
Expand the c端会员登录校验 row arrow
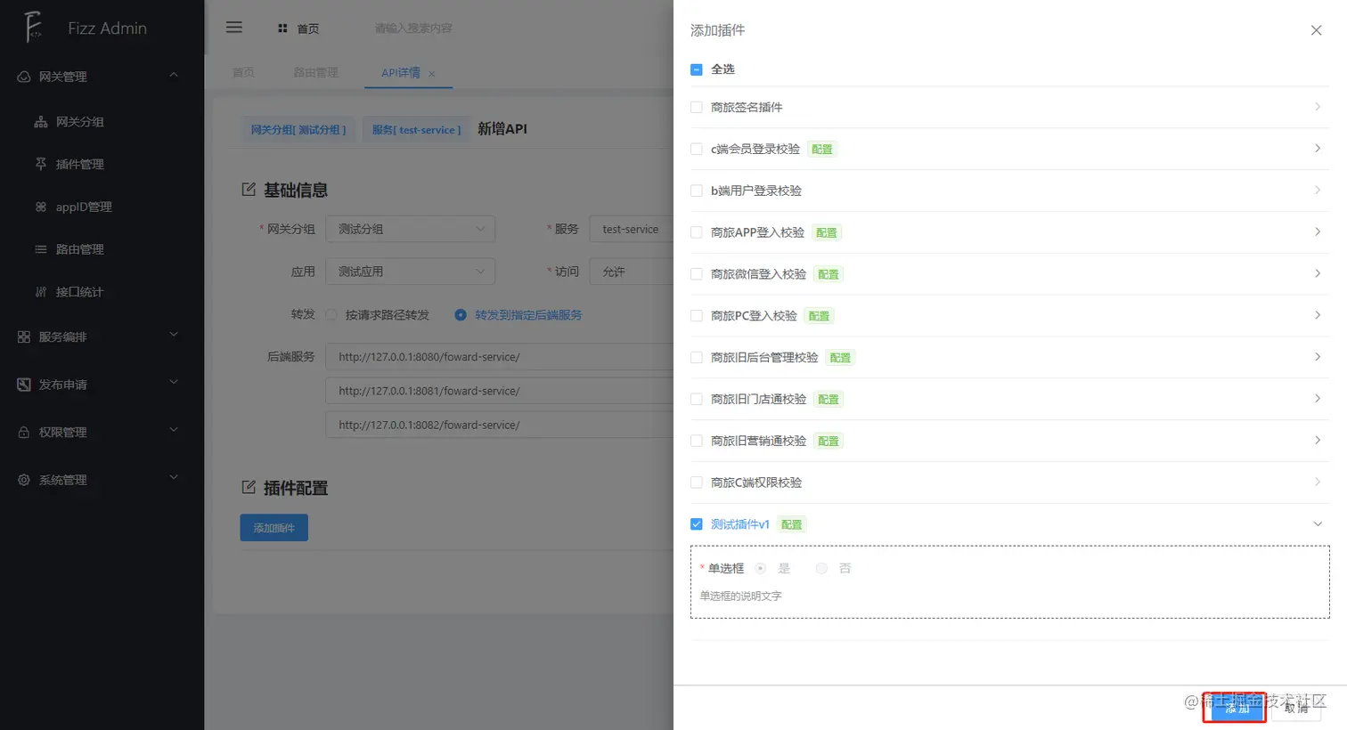pyautogui.click(x=1318, y=148)
